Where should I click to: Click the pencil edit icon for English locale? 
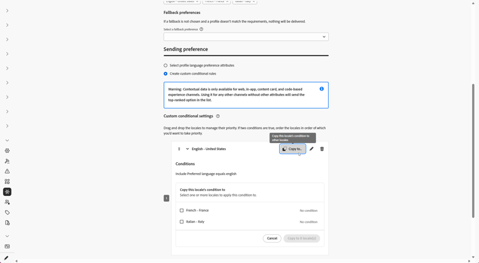coord(311,149)
